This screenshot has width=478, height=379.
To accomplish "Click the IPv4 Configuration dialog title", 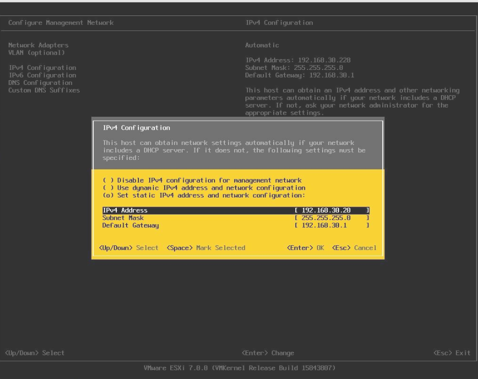I will tap(136, 128).
